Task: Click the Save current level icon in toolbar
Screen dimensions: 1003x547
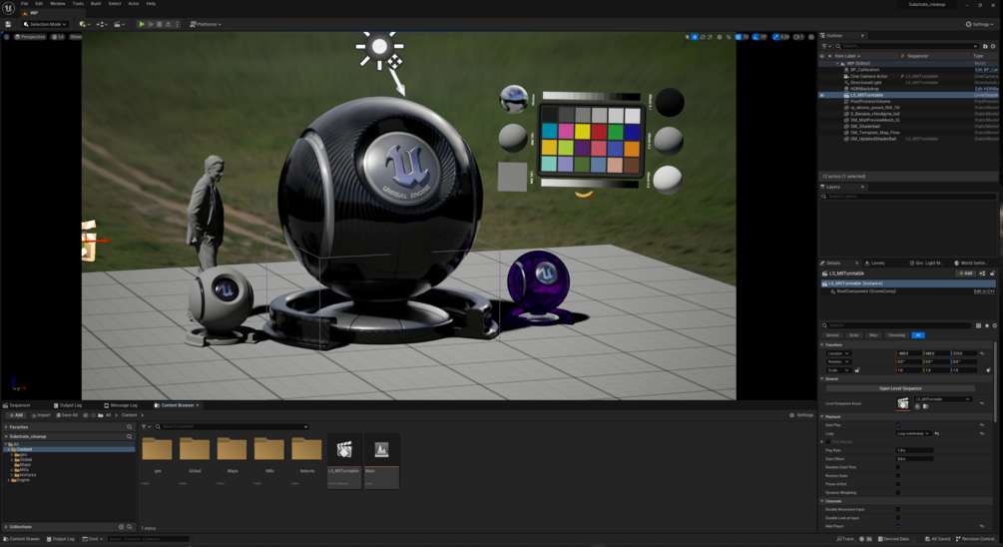Action: tap(8, 24)
